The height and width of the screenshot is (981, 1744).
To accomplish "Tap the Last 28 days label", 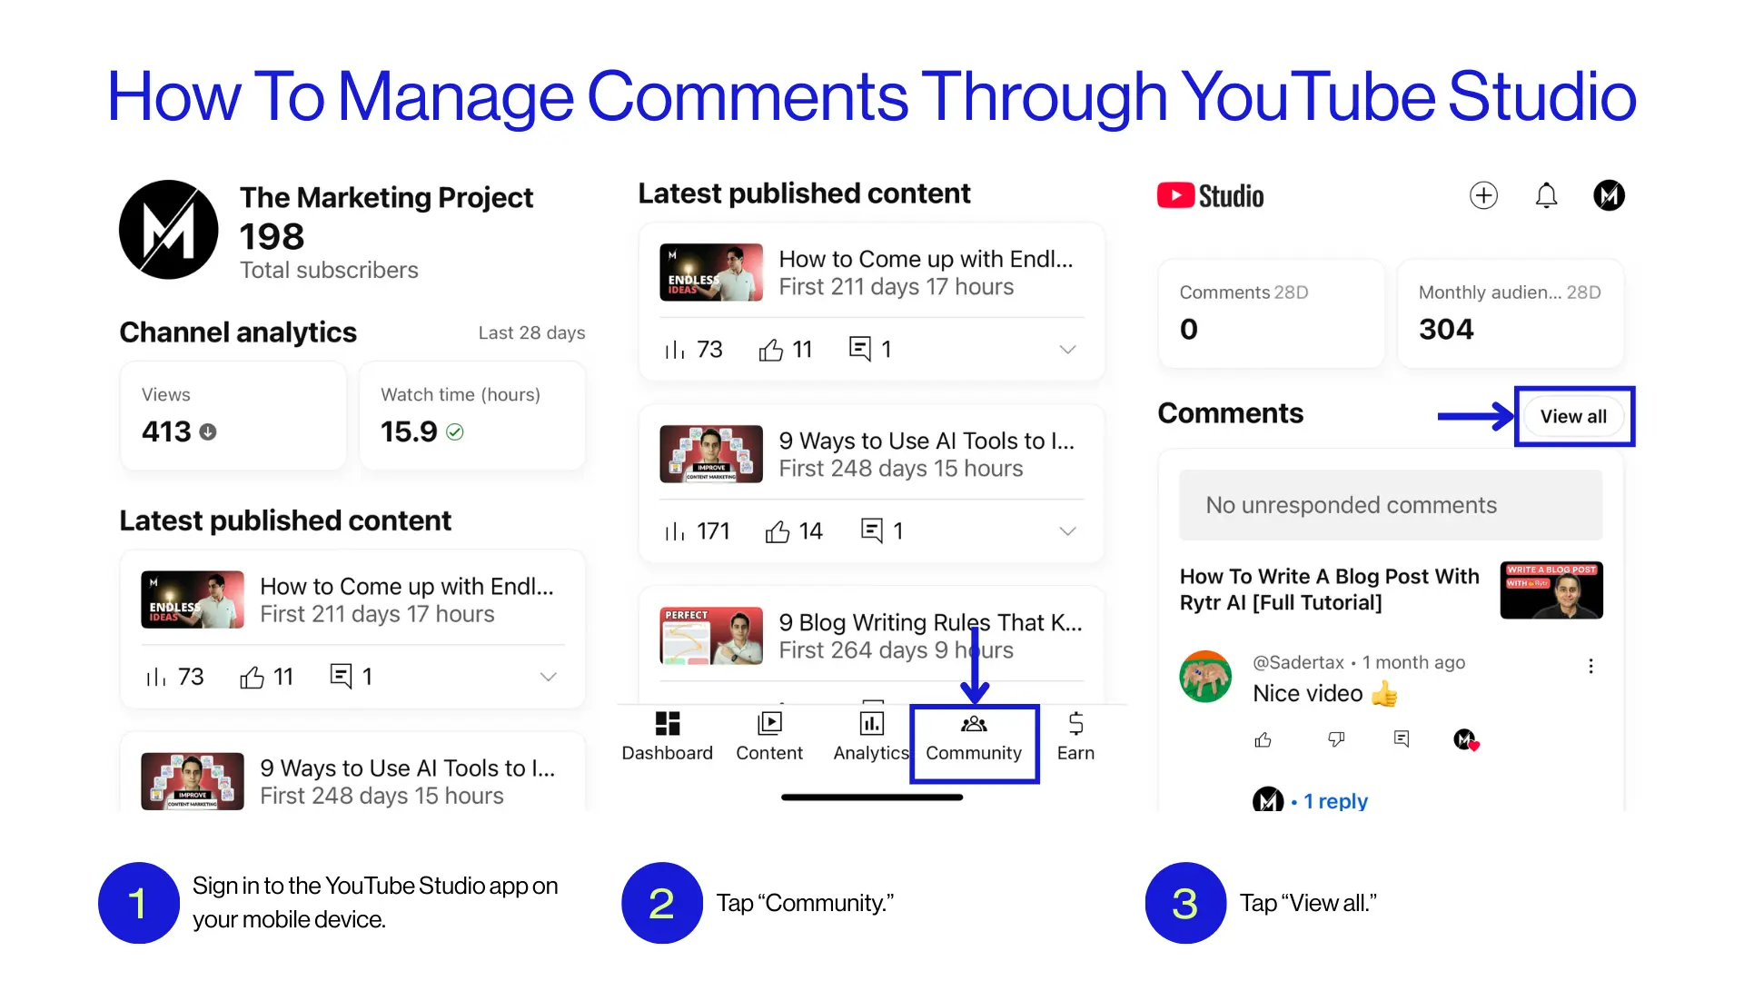I will click(x=531, y=333).
